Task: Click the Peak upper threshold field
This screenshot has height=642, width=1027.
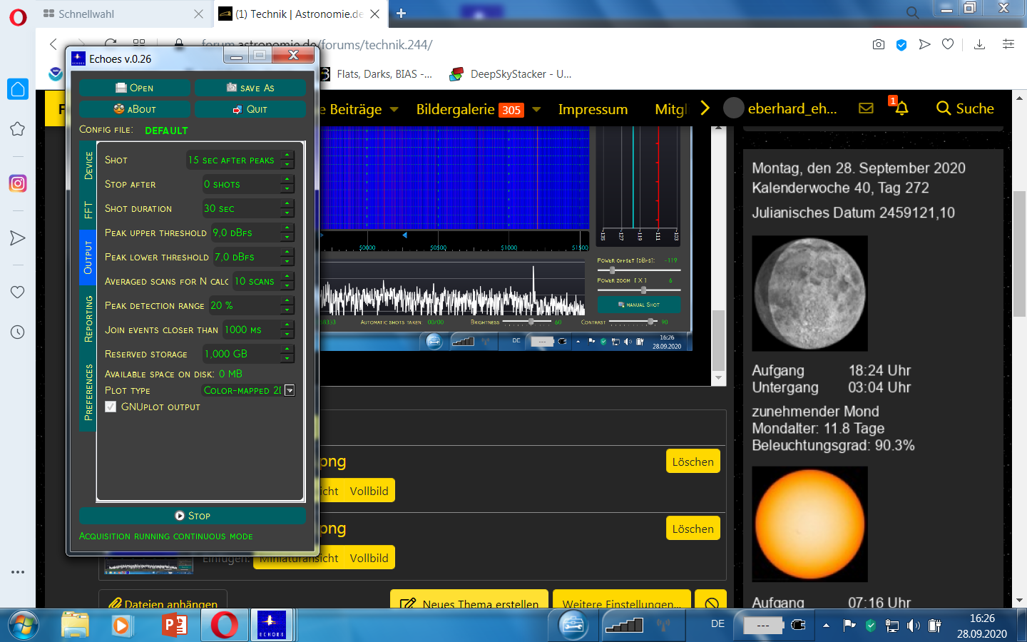Action: tap(252, 233)
